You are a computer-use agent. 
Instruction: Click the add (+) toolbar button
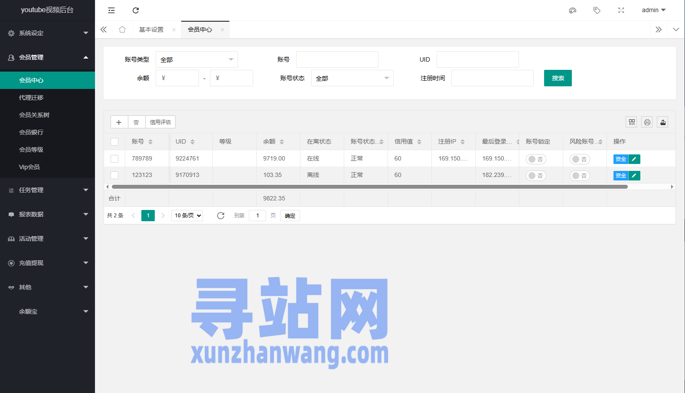119,122
